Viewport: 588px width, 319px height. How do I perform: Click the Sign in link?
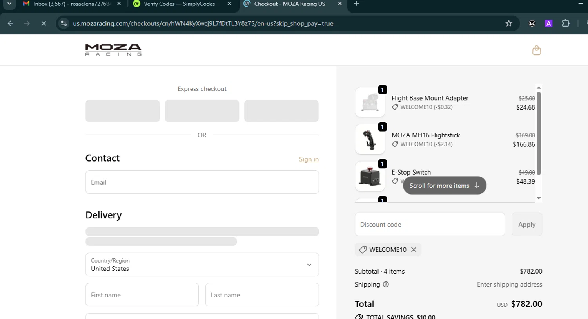click(x=309, y=159)
